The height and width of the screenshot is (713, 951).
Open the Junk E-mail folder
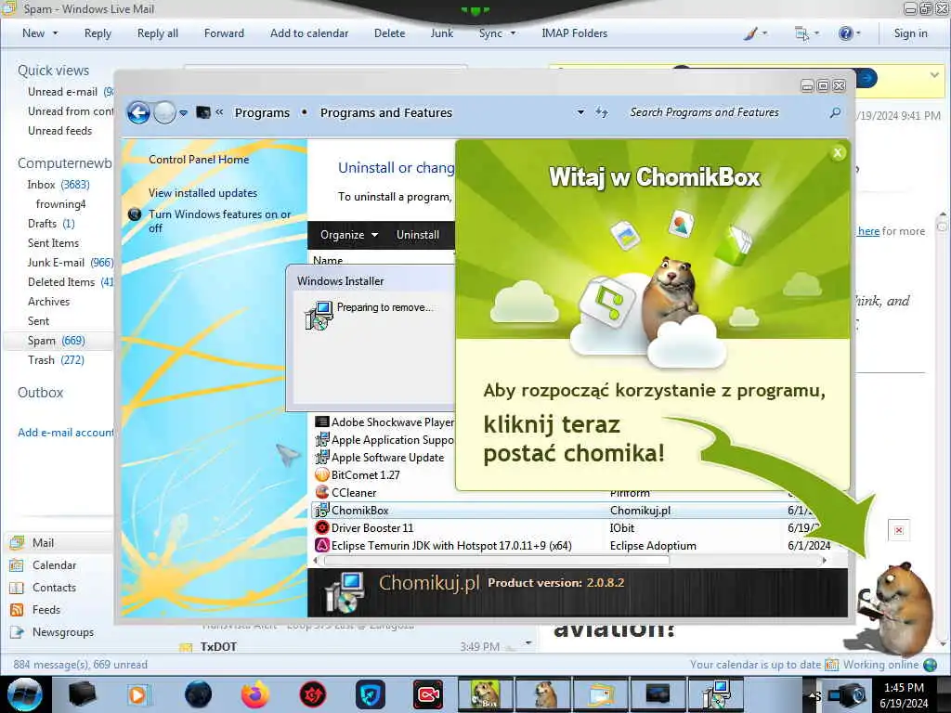[70, 263]
